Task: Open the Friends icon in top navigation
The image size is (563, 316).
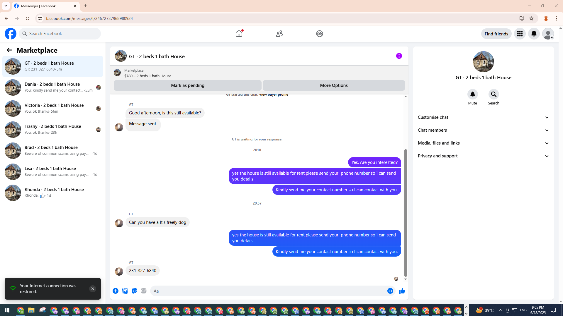Action: tap(279, 34)
